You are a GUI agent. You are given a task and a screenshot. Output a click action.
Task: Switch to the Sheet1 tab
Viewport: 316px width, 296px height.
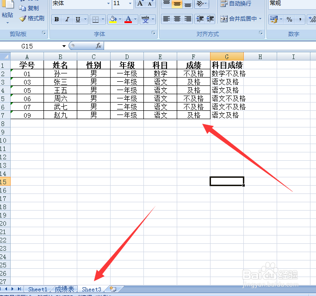click(37, 290)
